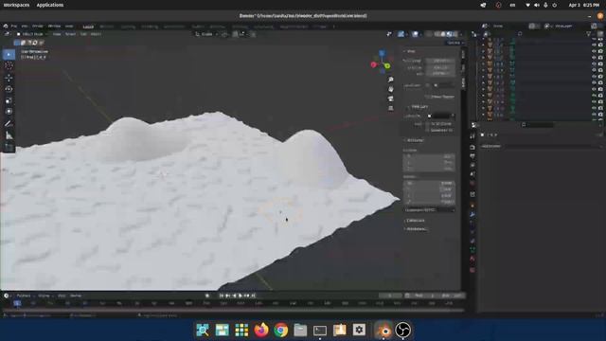606x341 pixels.
Task: Open the Physics properties tab
Action: coord(472,232)
